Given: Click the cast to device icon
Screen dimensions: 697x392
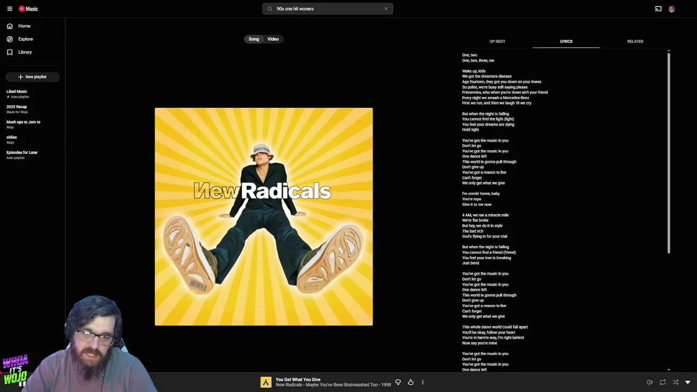Looking at the screenshot, I should click(x=658, y=9).
